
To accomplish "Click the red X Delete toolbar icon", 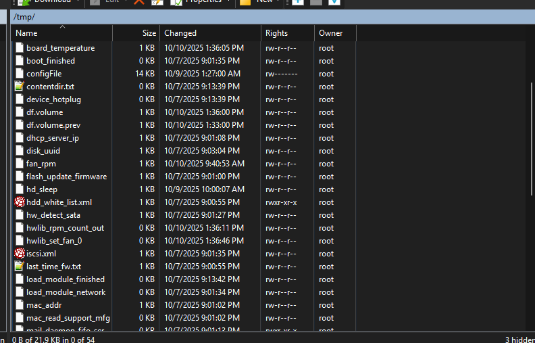I will (x=139, y=1).
